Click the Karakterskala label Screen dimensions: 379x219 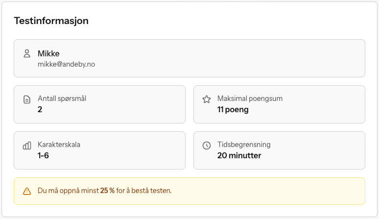[x=59, y=145]
